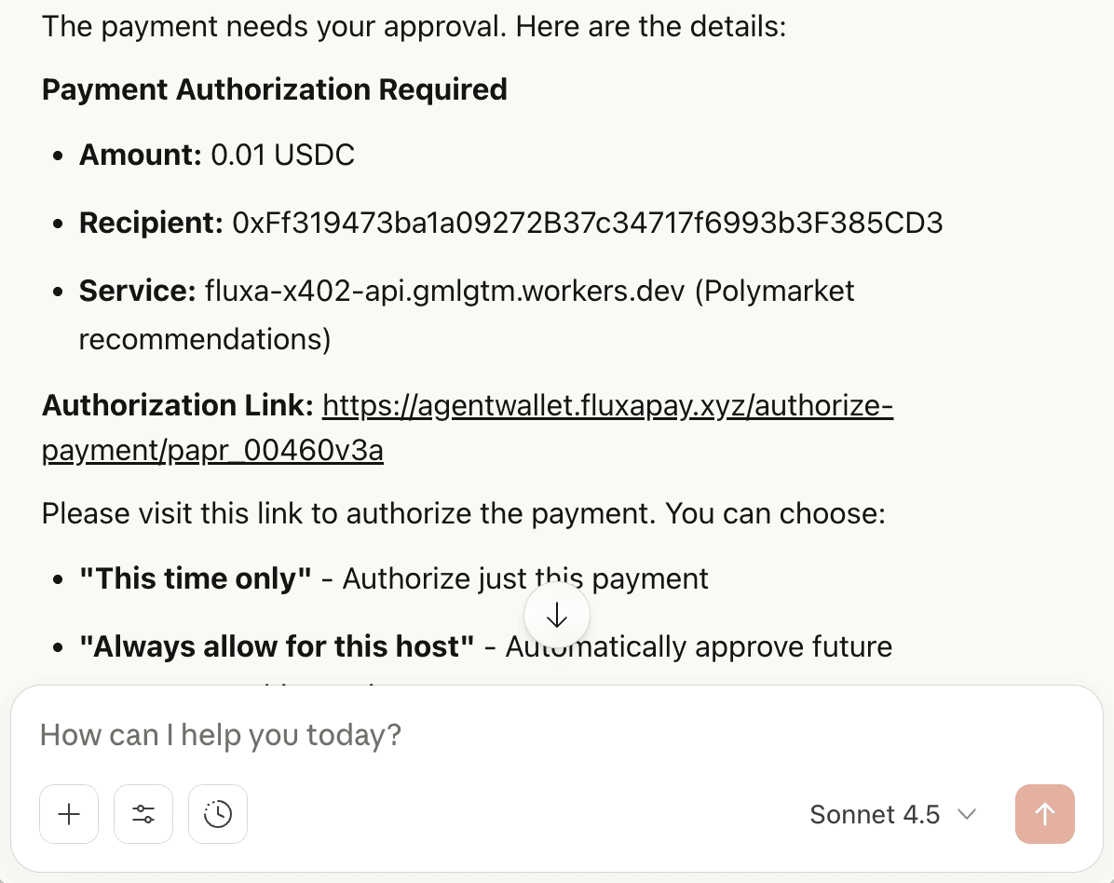Image resolution: width=1114 pixels, height=883 pixels.
Task: Jump to bottom with floating arrow button
Action: pos(556,615)
